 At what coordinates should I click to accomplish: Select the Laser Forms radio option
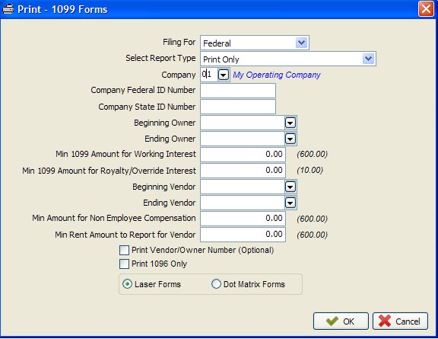tap(128, 284)
